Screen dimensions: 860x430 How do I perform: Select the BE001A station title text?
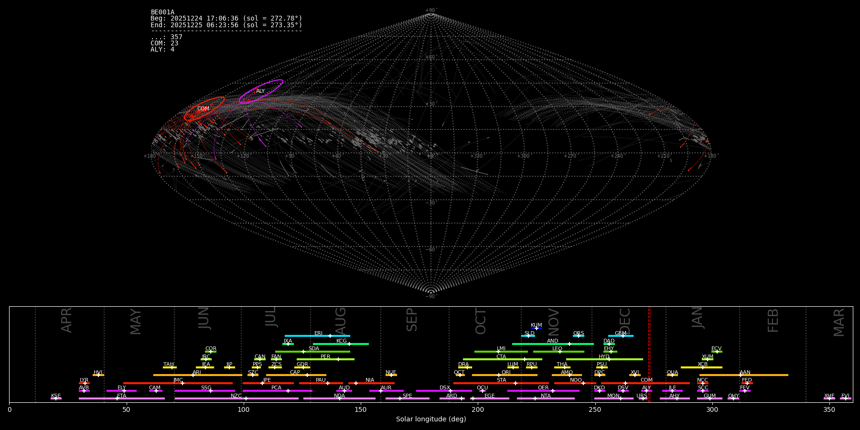[x=162, y=12]
